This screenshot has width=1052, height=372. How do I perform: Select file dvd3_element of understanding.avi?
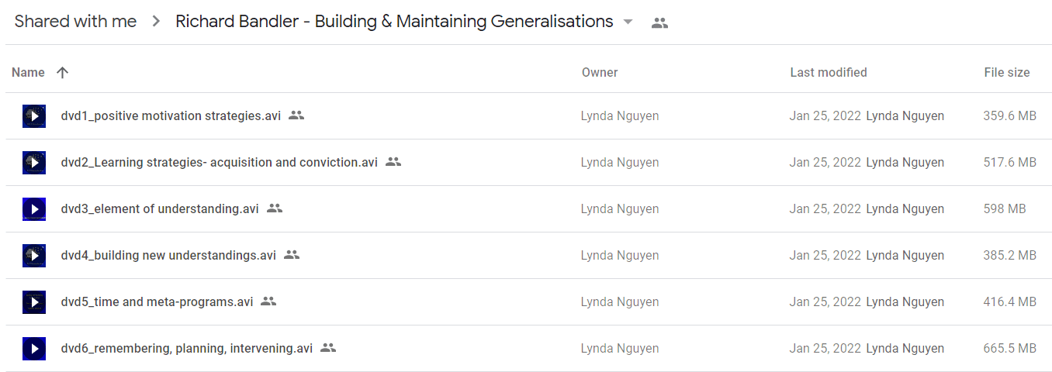point(160,209)
